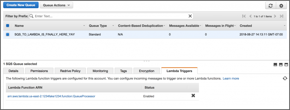290x110 pixels.
Task: Open Created column sort arrow
Action: coord(285,26)
